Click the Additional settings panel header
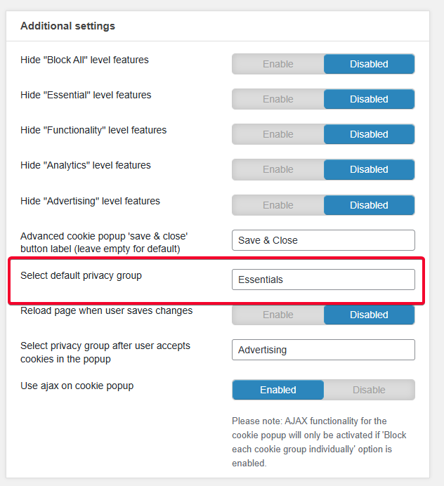 click(x=68, y=26)
